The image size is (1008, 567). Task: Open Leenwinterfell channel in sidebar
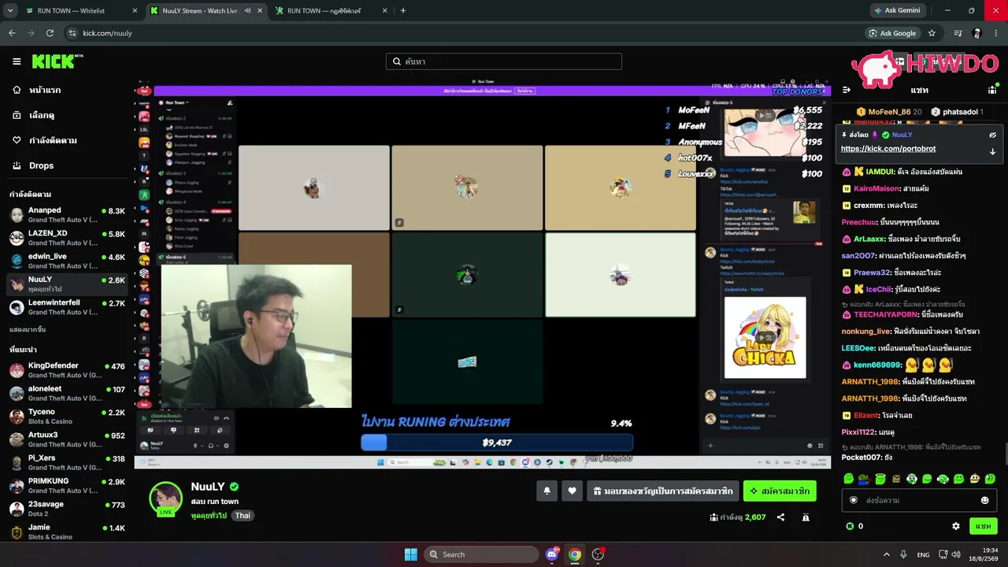(68, 307)
